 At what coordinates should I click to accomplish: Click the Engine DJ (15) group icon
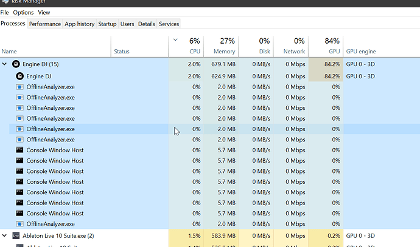click(16, 64)
